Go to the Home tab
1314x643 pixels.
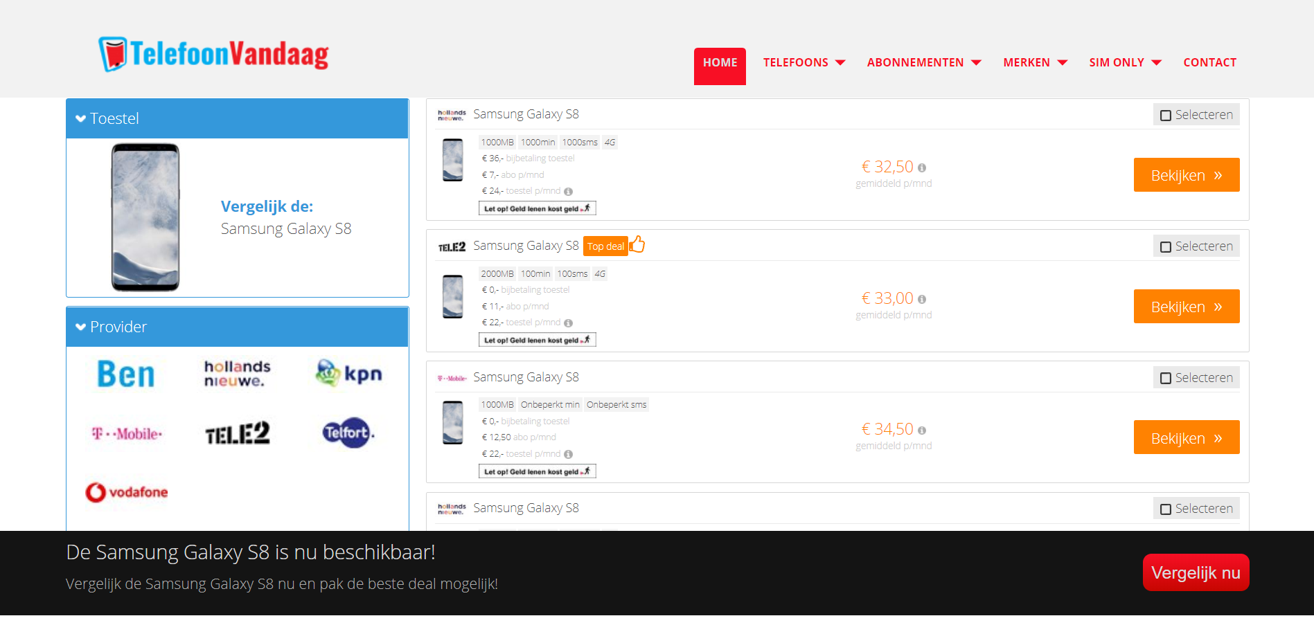tap(720, 66)
